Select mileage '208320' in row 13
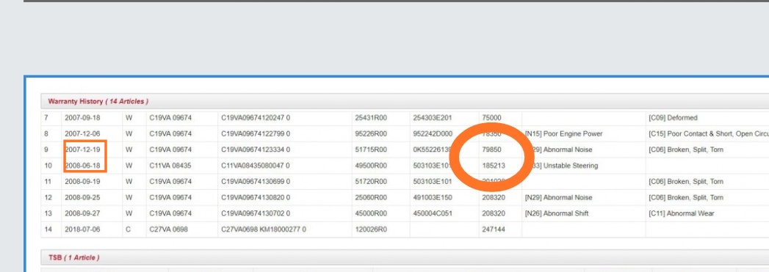Viewport: 769px width, 272px height. 494,214
